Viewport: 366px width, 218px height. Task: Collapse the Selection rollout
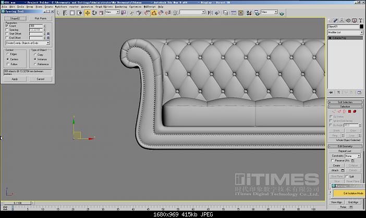coord(345,107)
